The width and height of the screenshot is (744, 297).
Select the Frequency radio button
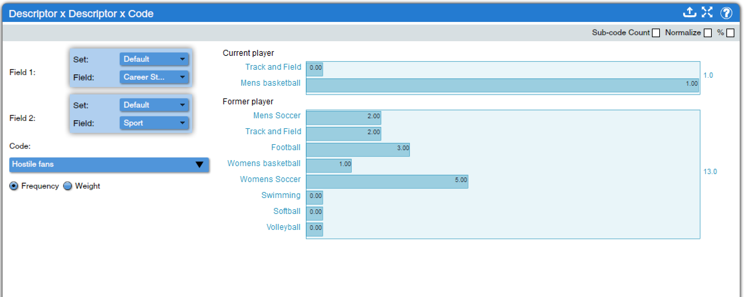14,186
